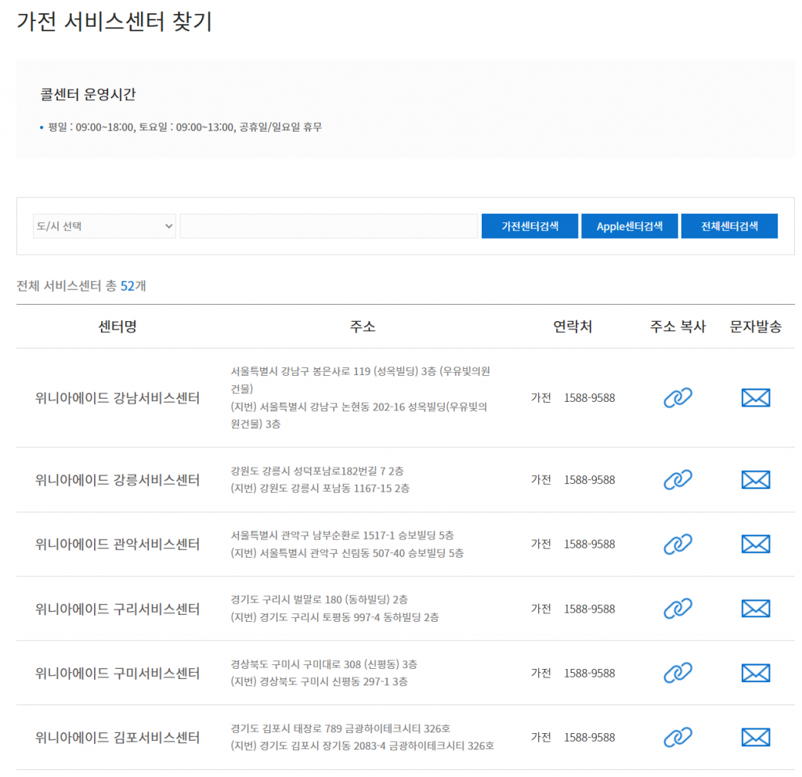
Task: Send SMS for 관악서비스센터 via envelope icon
Action: (x=754, y=544)
